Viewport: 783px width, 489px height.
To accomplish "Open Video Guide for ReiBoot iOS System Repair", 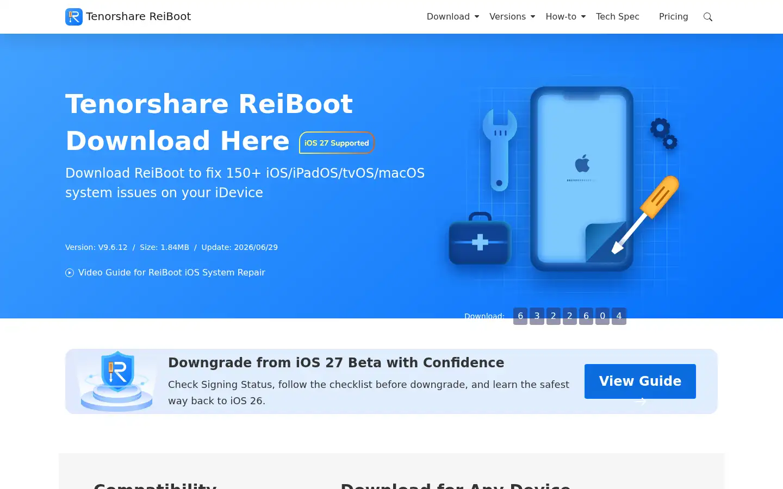I will 172,273.
